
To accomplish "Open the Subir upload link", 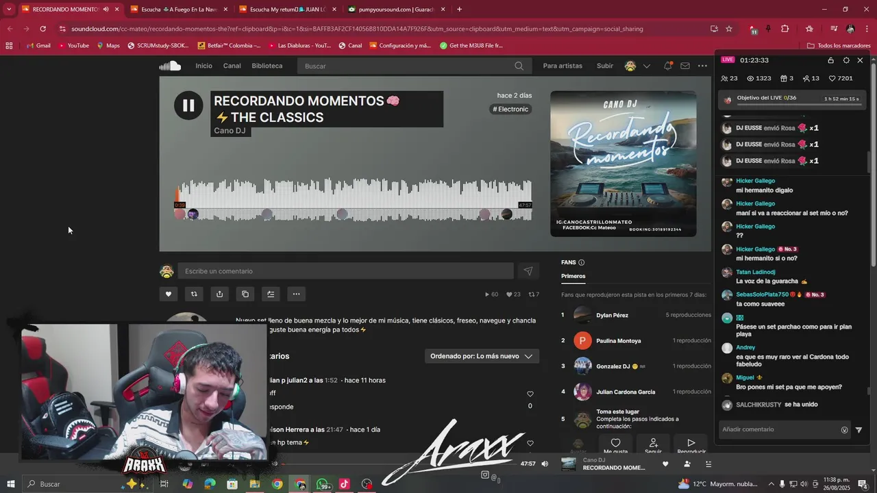I will [x=605, y=66].
